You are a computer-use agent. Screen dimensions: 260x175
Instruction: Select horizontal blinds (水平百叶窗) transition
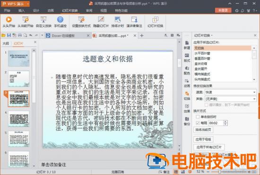222,53
